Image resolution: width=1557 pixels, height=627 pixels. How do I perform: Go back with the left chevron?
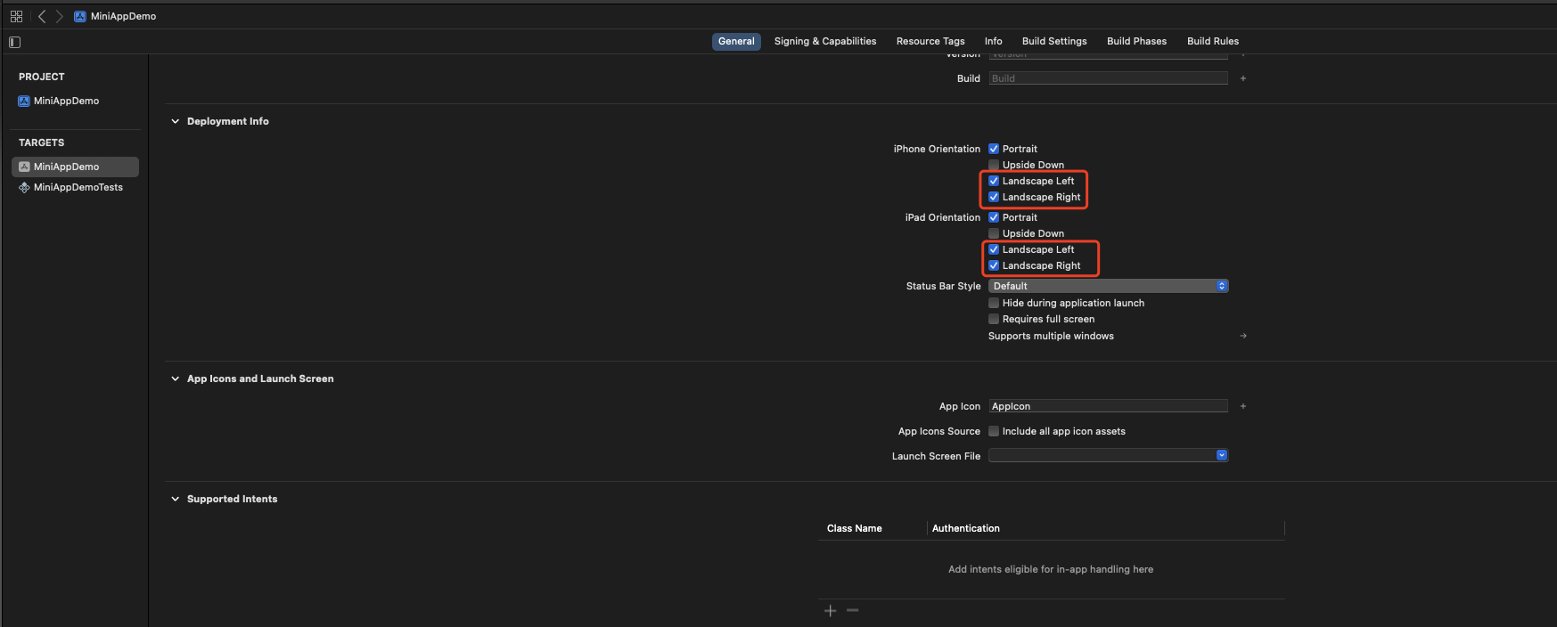41,16
